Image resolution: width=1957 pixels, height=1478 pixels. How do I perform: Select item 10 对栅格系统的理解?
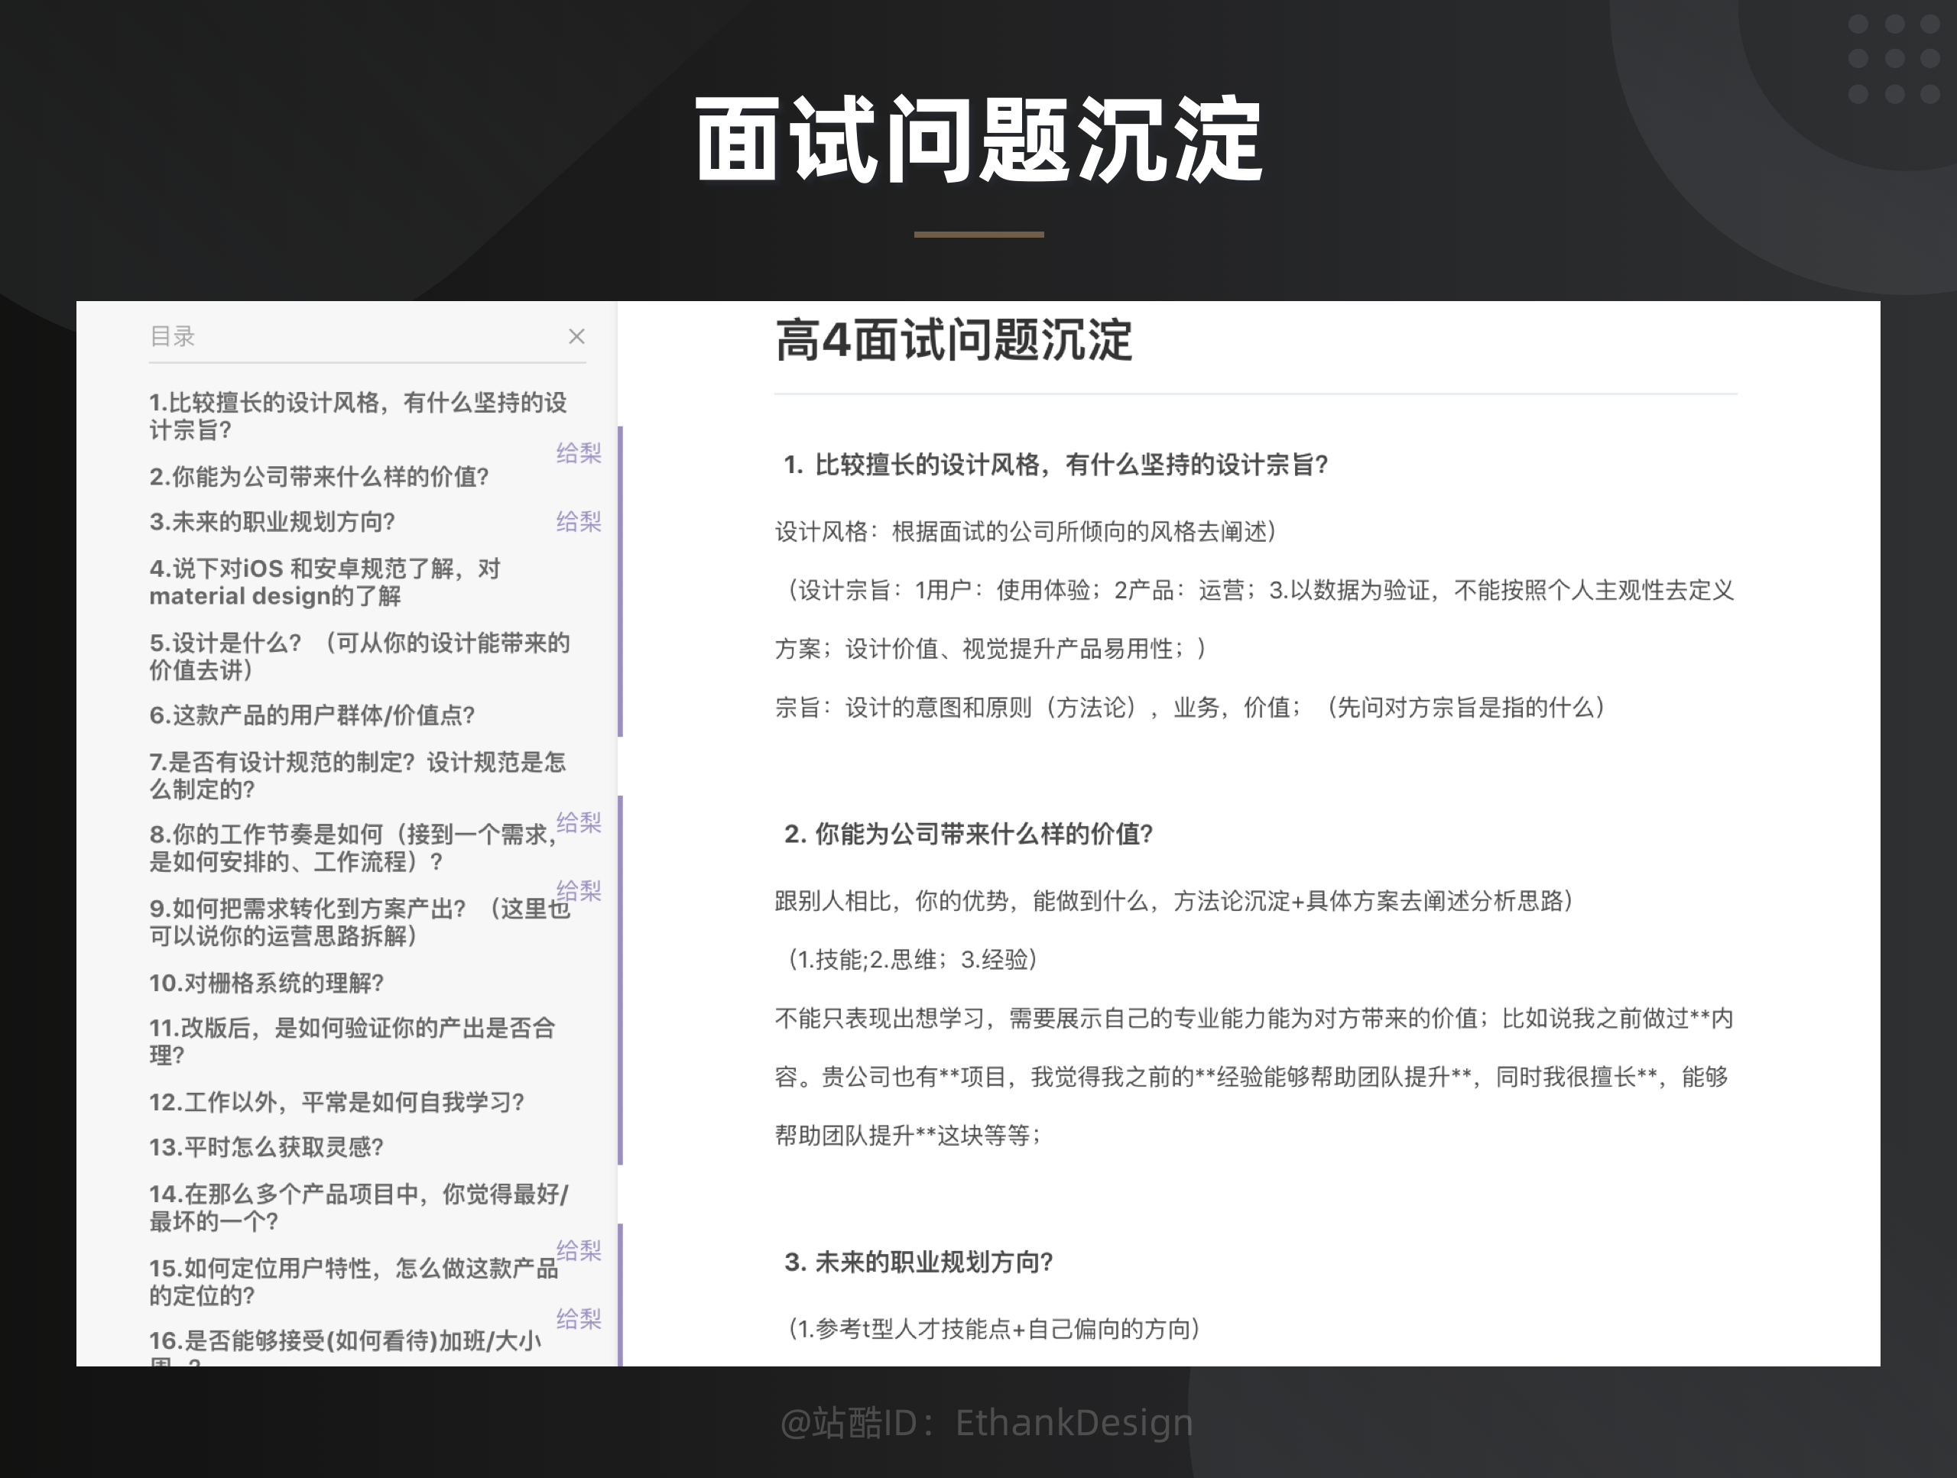(265, 983)
